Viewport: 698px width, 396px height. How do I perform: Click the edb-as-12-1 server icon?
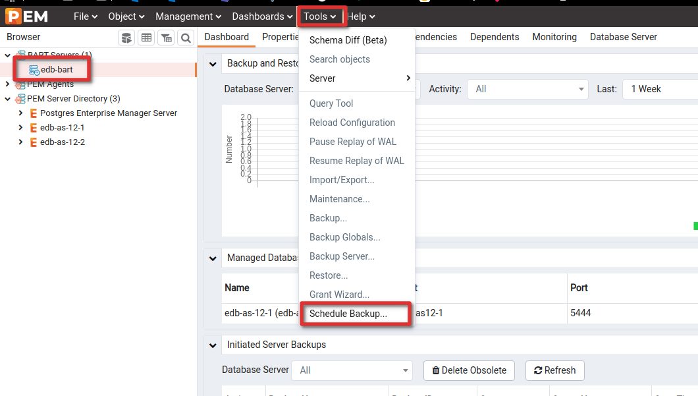click(34, 128)
